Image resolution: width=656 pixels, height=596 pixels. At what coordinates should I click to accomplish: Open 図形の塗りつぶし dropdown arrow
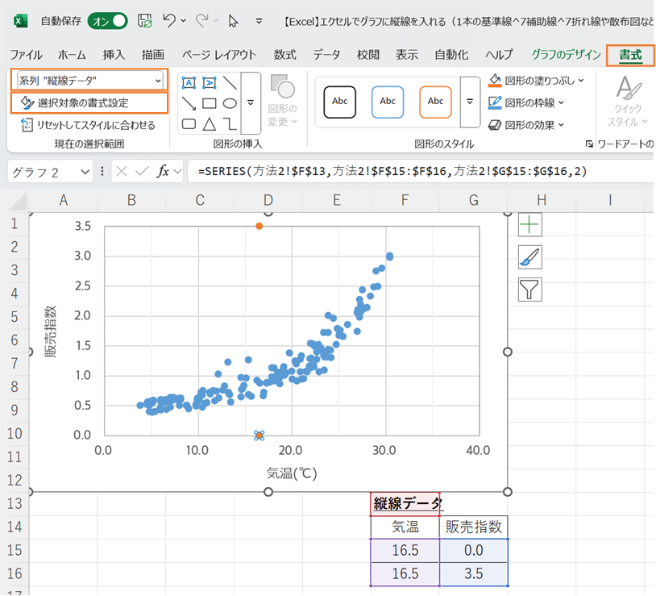tap(581, 81)
